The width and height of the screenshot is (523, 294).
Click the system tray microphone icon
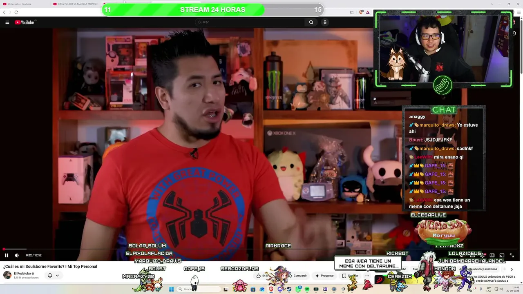point(481,289)
